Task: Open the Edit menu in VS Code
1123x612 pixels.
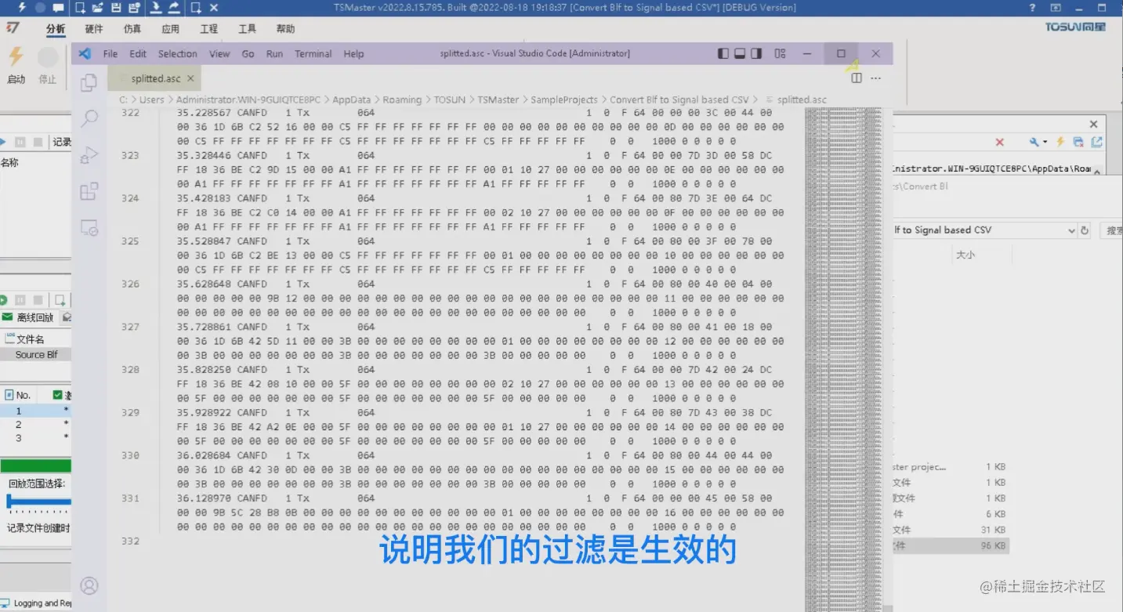Action: tap(138, 53)
